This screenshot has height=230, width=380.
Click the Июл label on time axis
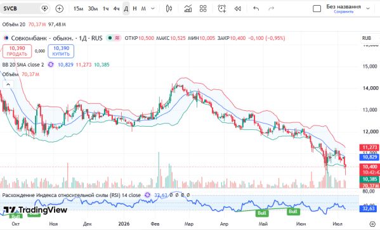[337, 224]
